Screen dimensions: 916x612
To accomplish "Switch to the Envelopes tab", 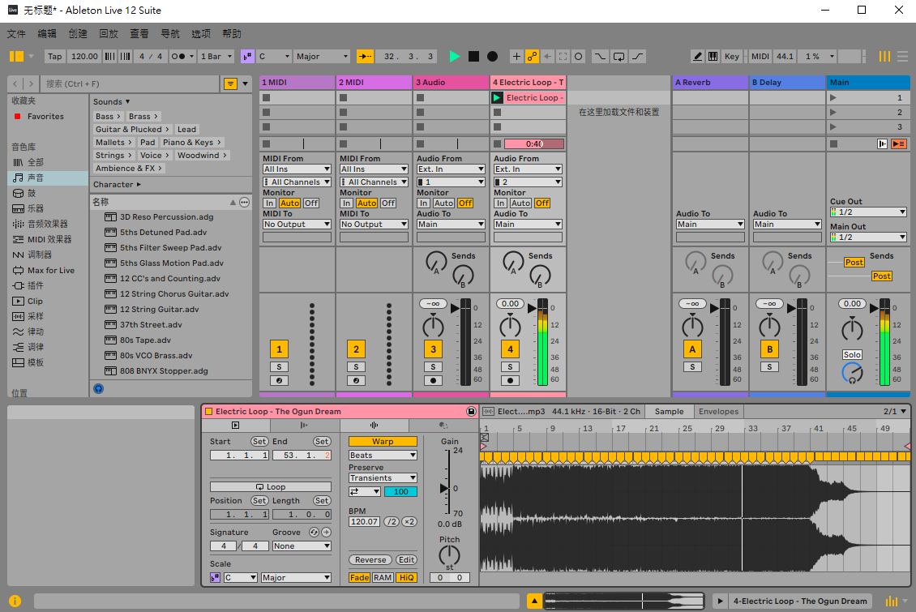I will pos(718,411).
